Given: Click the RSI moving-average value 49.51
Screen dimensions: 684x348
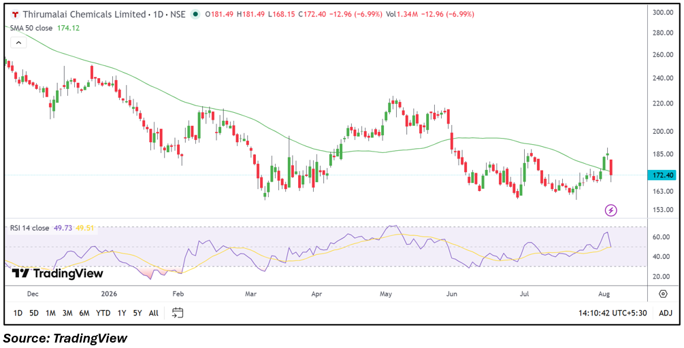Looking at the screenshot, I should pos(86,228).
